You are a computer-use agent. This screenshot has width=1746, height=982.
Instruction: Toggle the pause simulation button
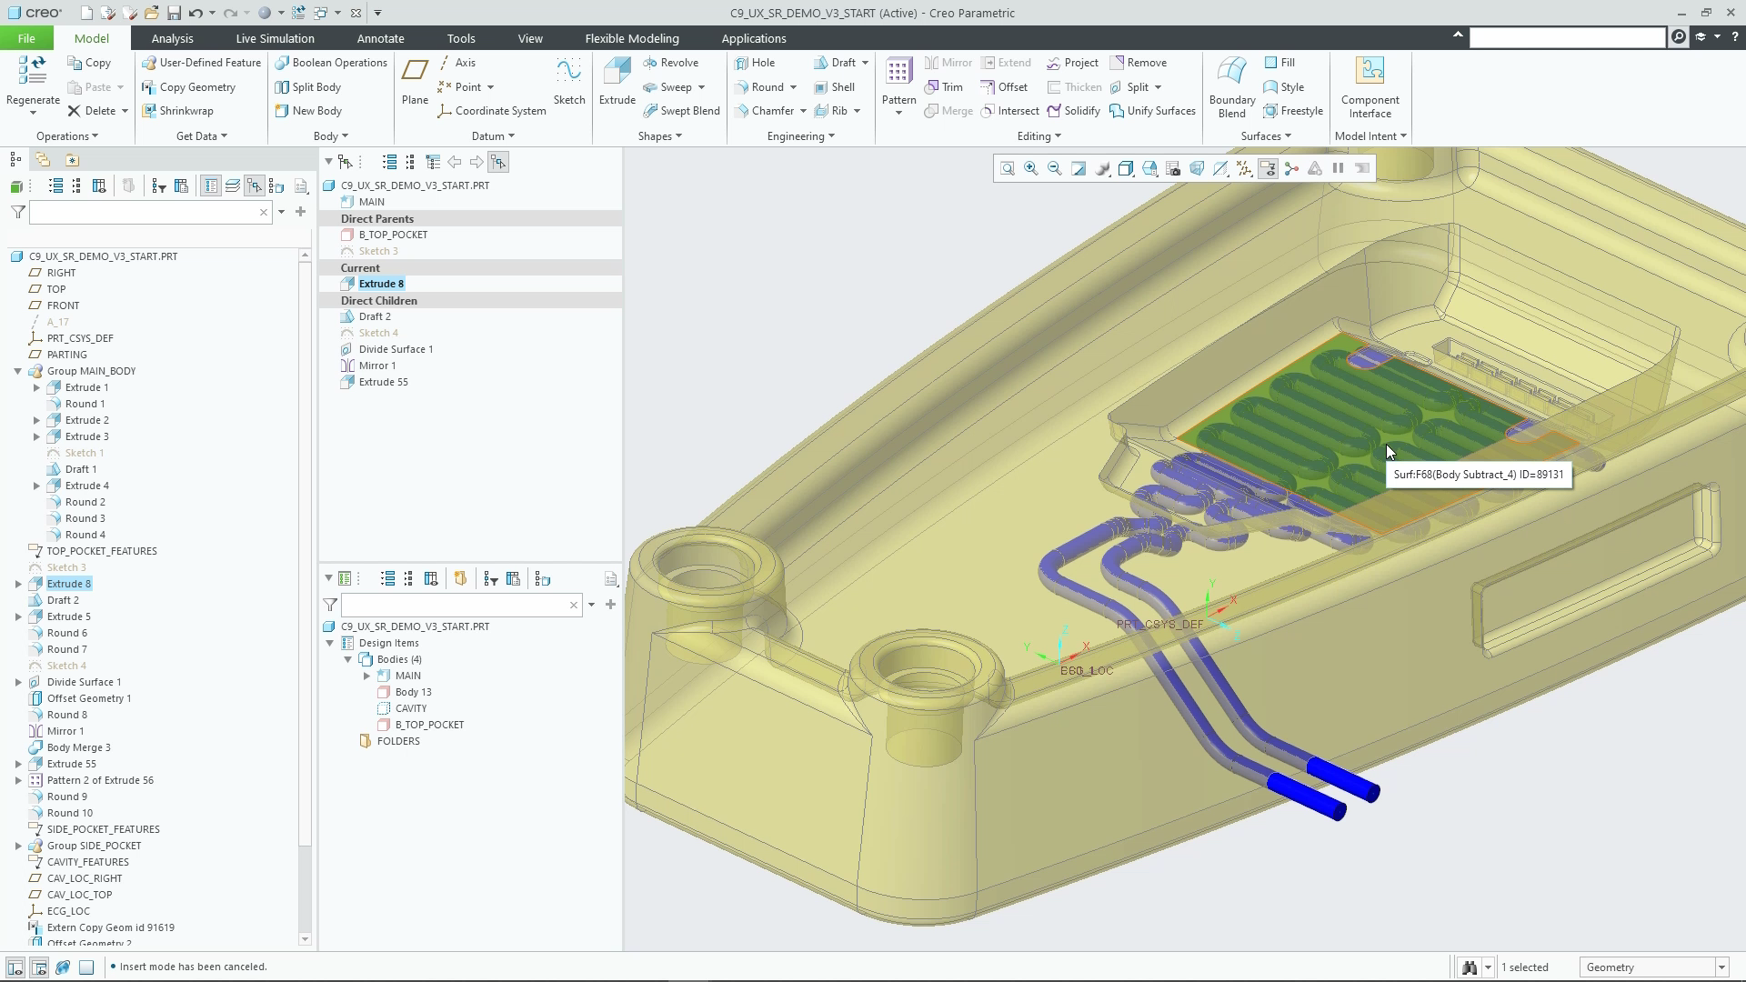1339,168
